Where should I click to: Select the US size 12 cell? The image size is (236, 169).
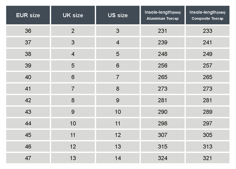coord(118,135)
